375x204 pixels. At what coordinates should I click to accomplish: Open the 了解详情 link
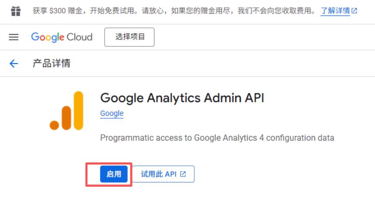click(335, 11)
